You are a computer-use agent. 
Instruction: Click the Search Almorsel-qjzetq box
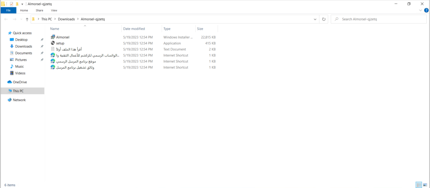tap(378, 19)
